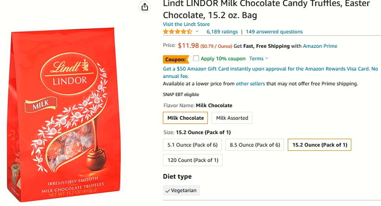Select Milk Chocolate flavor option
The height and width of the screenshot is (206, 381).
[x=186, y=118]
